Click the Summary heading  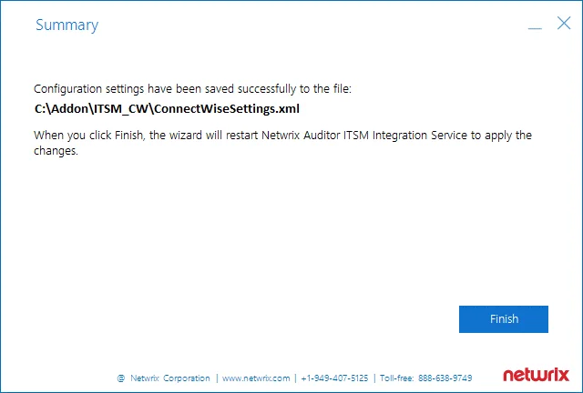(x=66, y=25)
